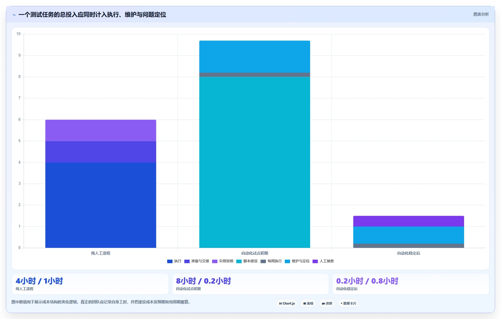501x319 pixels.
Task: Click the chart title 一个测试任务的总投入…
Action: 92,14
